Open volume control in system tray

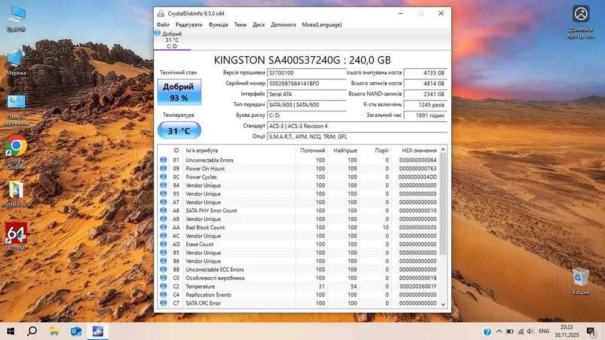click(x=531, y=331)
